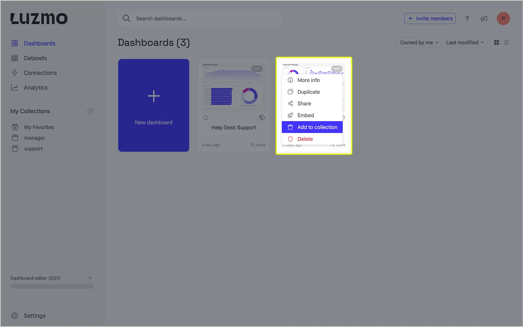This screenshot has height=327, width=523.
Task: Click the Analytics chart icon
Action: (15, 88)
